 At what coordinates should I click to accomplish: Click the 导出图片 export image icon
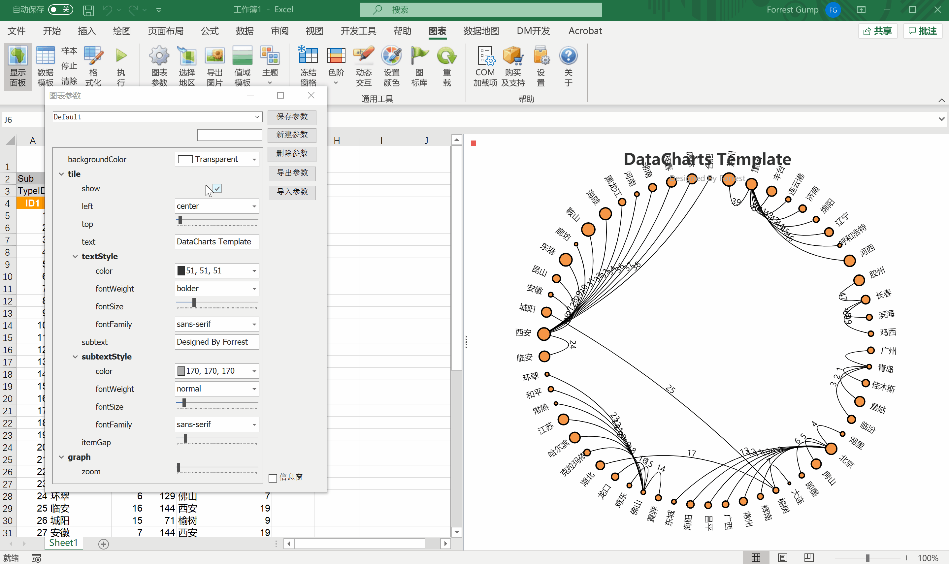click(x=214, y=65)
